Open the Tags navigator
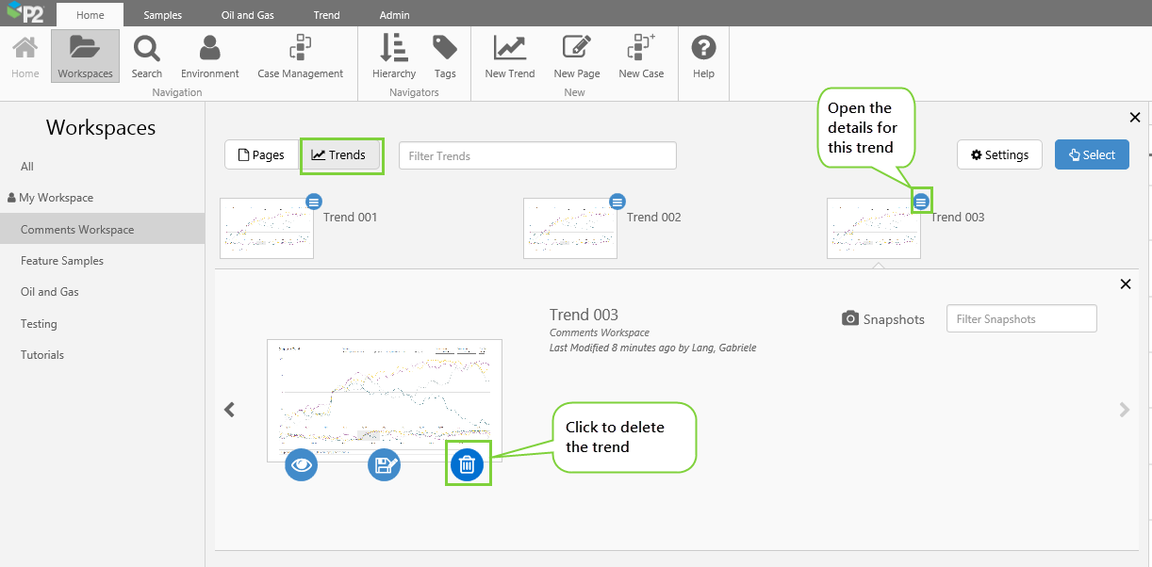Image resolution: width=1152 pixels, height=567 pixels. (x=445, y=57)
